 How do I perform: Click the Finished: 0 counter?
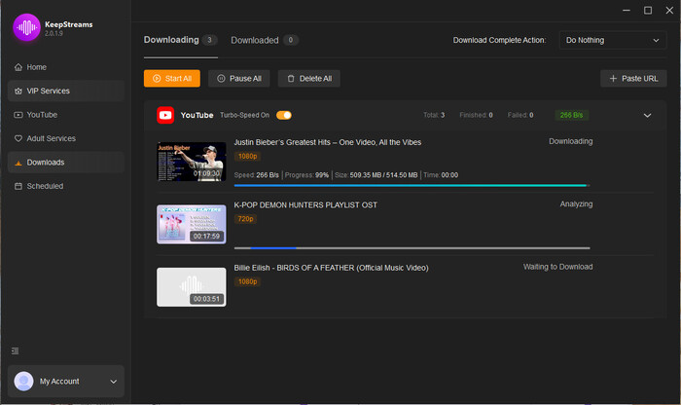(x=476, y=115)
